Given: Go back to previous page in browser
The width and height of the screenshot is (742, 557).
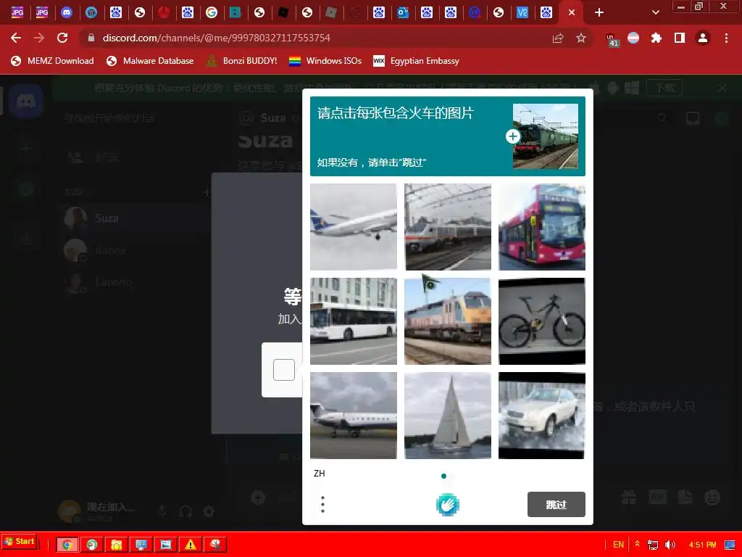Looking at the screenshot, I should pyautogui.click(x=16, y=38).
